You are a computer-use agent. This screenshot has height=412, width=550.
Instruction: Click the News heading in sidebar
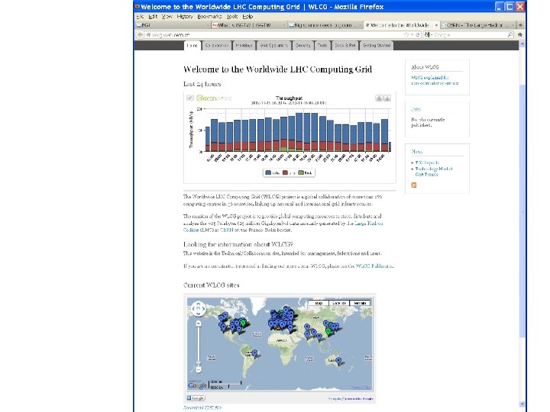click(417, 152)
